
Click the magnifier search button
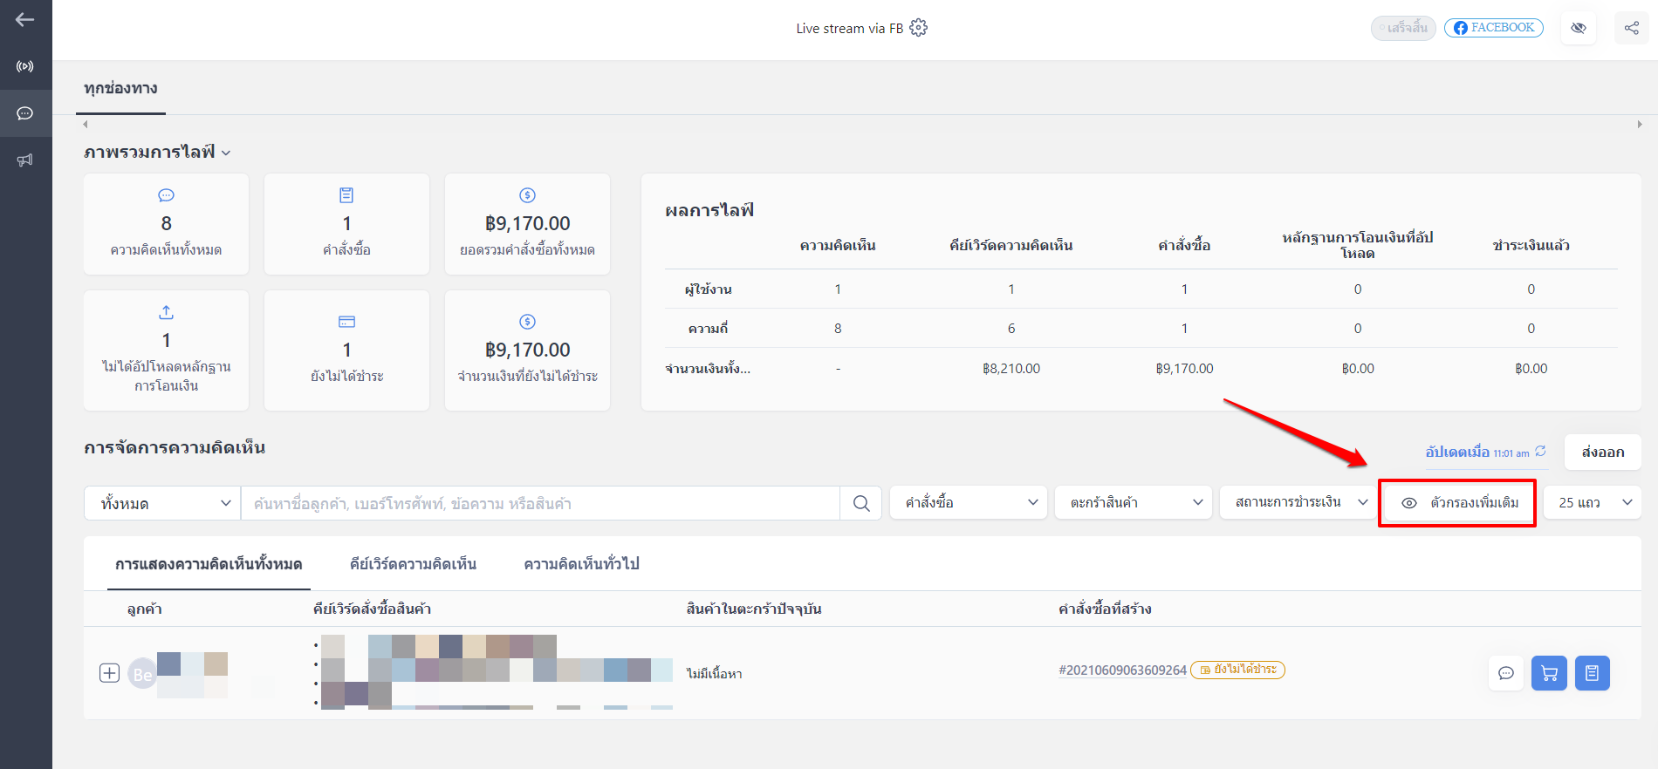[861, 503]
